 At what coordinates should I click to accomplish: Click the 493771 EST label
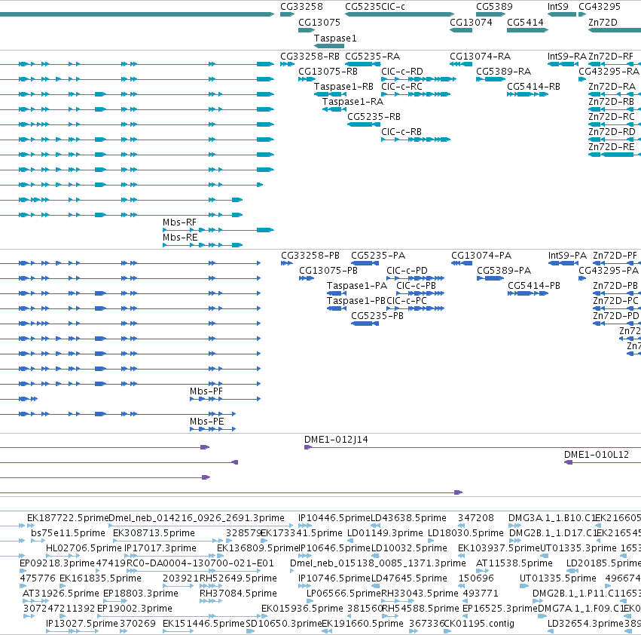click(481, 594)
